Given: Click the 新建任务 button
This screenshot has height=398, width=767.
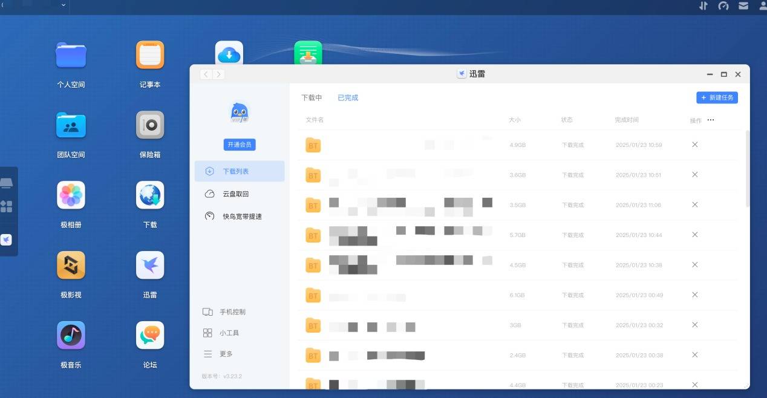Looking at the screenshot, I should pos(717,97).
